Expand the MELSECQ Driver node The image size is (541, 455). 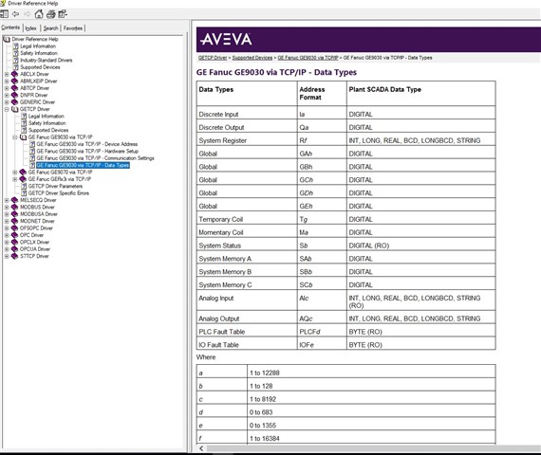[x=7, y=200]
